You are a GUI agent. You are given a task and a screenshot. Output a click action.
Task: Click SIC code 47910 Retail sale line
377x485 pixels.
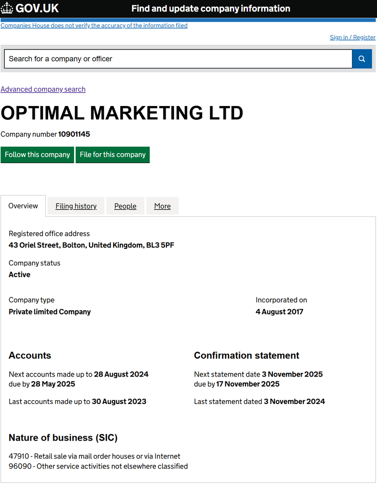point(94,456)
